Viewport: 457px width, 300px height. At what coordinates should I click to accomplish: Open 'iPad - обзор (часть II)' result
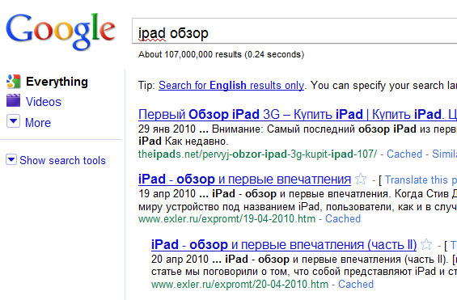pos(284,244)
